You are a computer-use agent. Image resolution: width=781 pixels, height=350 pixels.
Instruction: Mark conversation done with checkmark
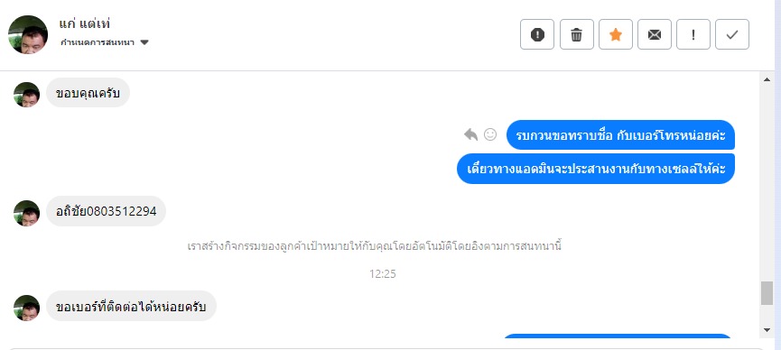(x=731, y=34)
